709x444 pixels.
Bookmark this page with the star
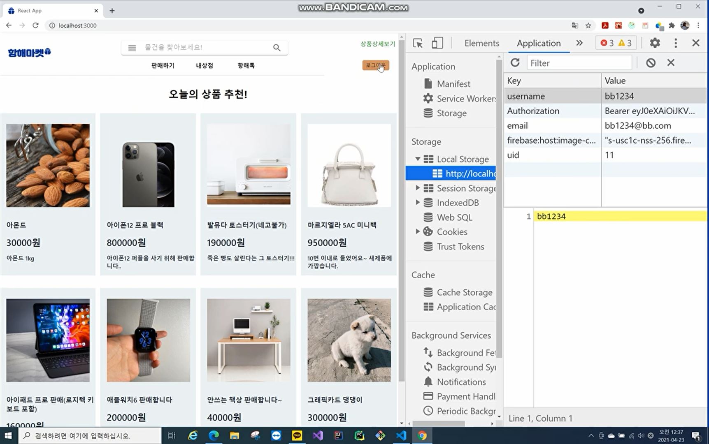tap(588, 25)
